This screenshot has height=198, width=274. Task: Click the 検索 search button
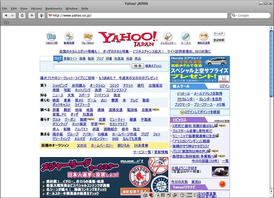coord(138,66)
